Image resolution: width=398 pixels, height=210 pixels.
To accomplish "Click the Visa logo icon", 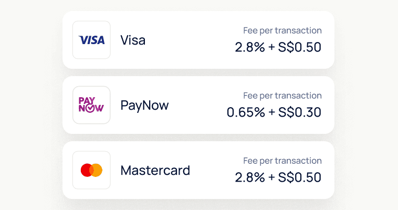I will [x=91, y=40].
